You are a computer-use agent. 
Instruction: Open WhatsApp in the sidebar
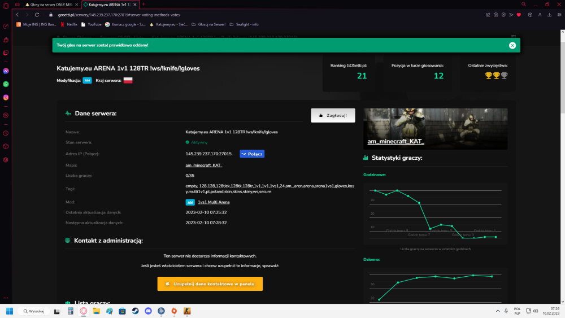point(6,84)
